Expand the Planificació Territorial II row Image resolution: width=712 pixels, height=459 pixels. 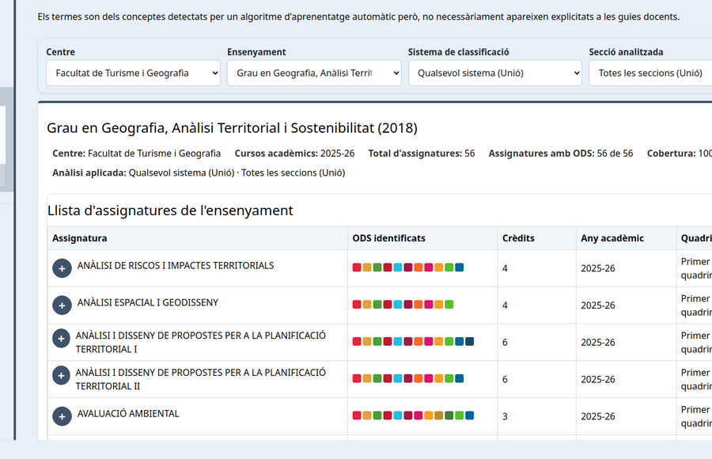pyautogui.click(x=61, y=375)
